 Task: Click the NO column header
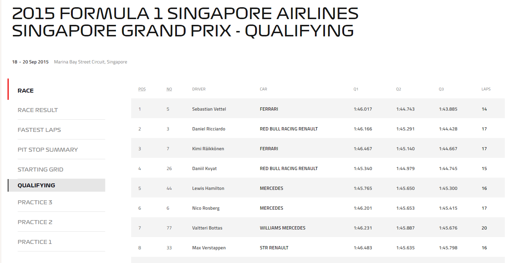[x=169, y=89]
